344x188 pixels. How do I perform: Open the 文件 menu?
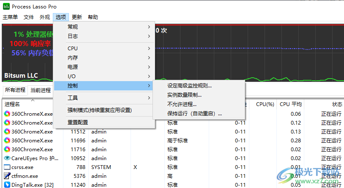point(29,17)
